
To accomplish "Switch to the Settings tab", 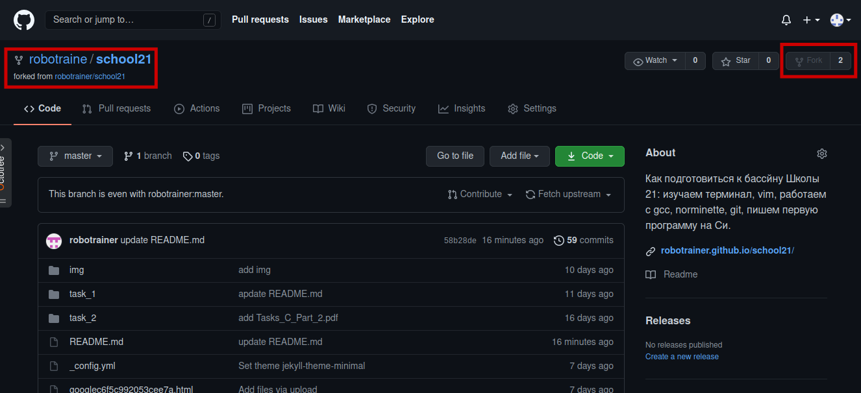I will pyautogui.click(x=532, y=108).
